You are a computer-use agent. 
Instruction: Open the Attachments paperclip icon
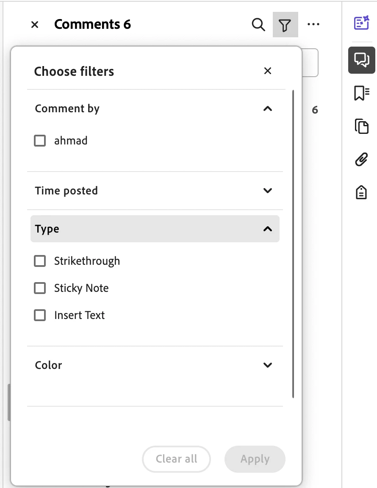(x=361, y=160)
